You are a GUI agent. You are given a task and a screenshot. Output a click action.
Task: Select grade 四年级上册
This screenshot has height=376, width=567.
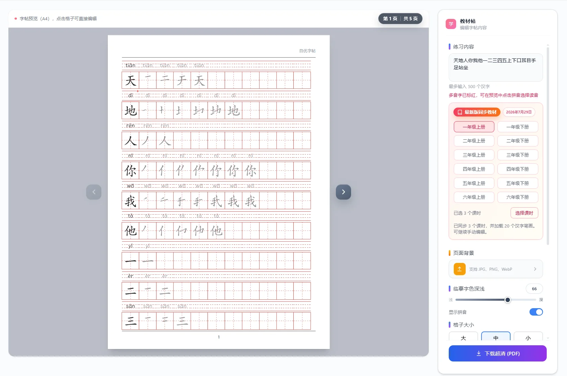(474, 169)
